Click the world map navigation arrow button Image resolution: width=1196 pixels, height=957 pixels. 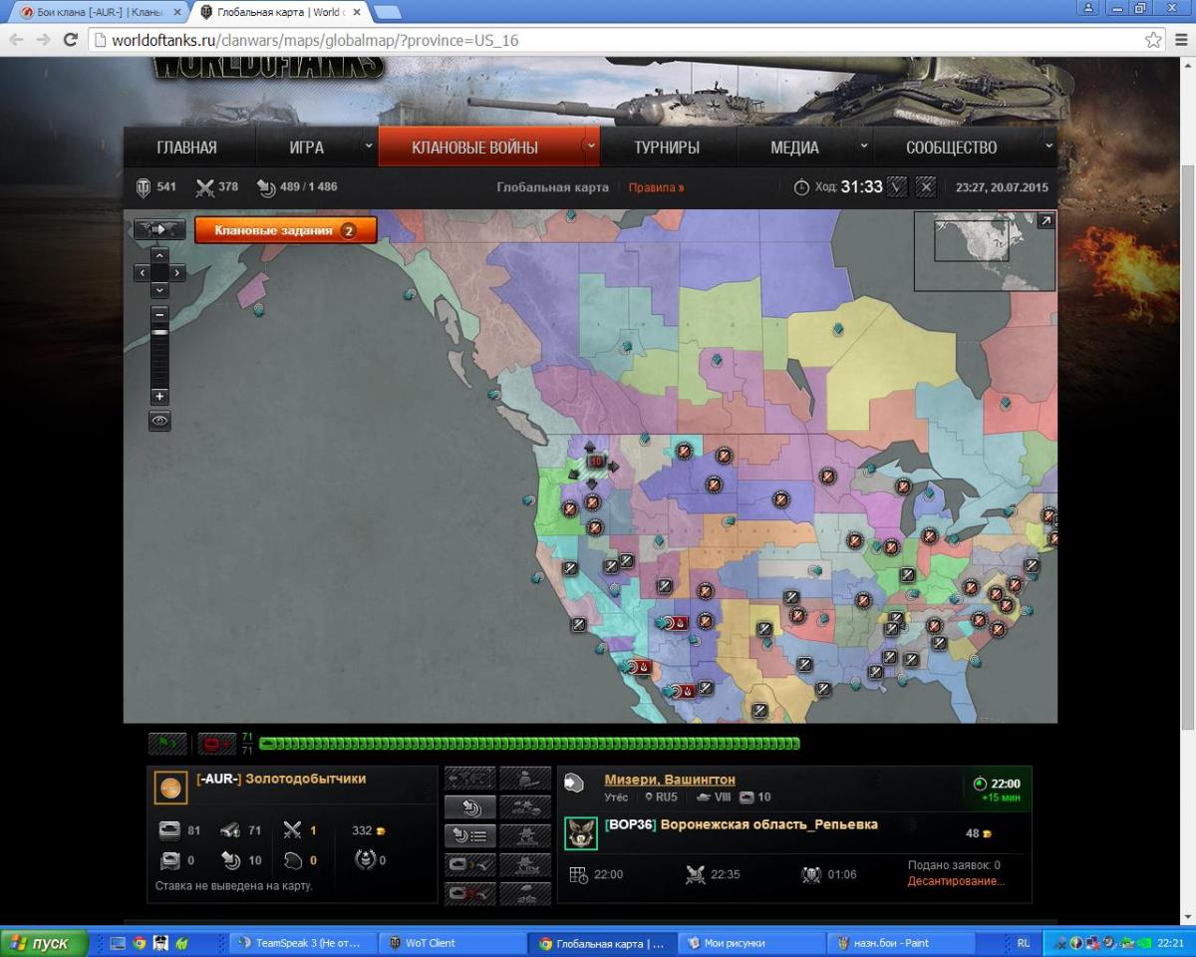click(x=159, y=229)
